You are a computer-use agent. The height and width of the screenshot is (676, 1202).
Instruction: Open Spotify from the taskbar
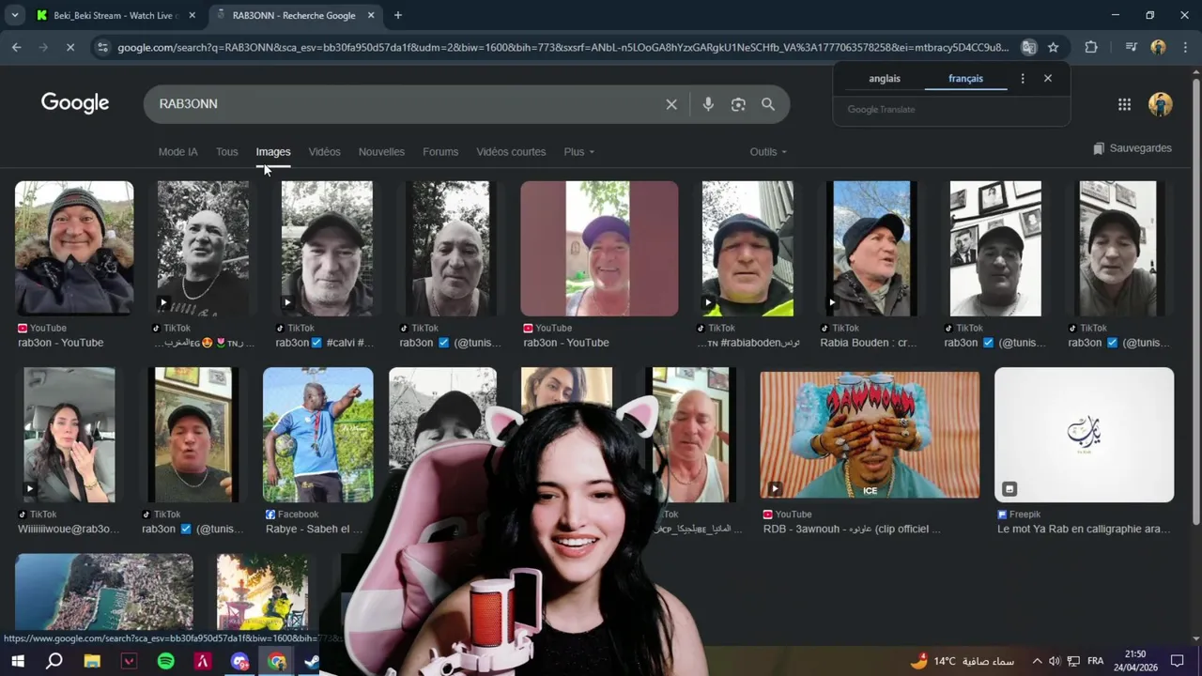(x=166, y=661)
